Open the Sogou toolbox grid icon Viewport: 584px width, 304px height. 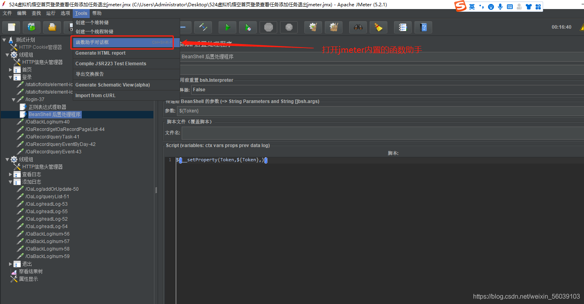pyautogui.click(x=538, y=7)
